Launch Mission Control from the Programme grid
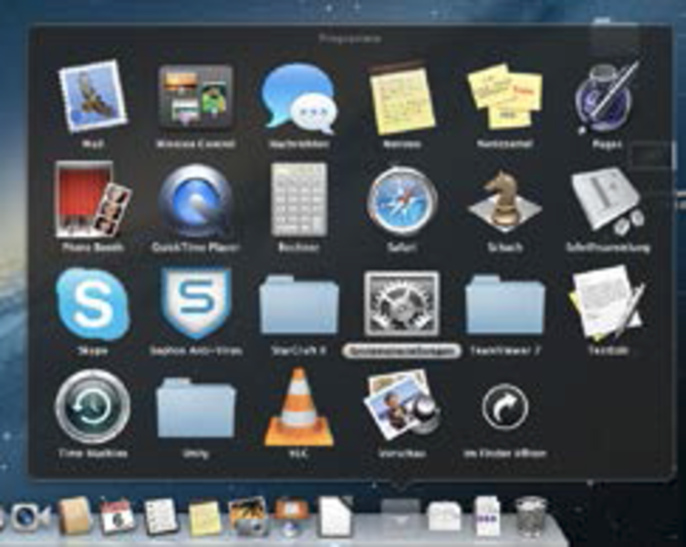 coord(195,97)
